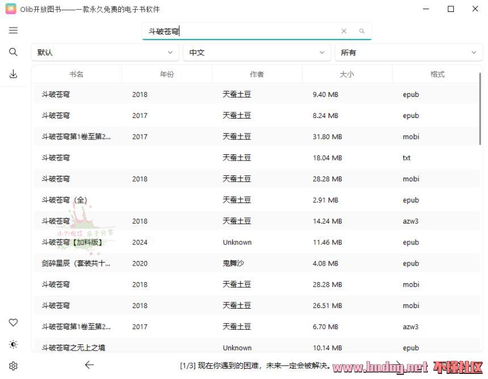Click the 18.04 MB size cell
This screenshot has width=488, height=379.
[327, 158]
